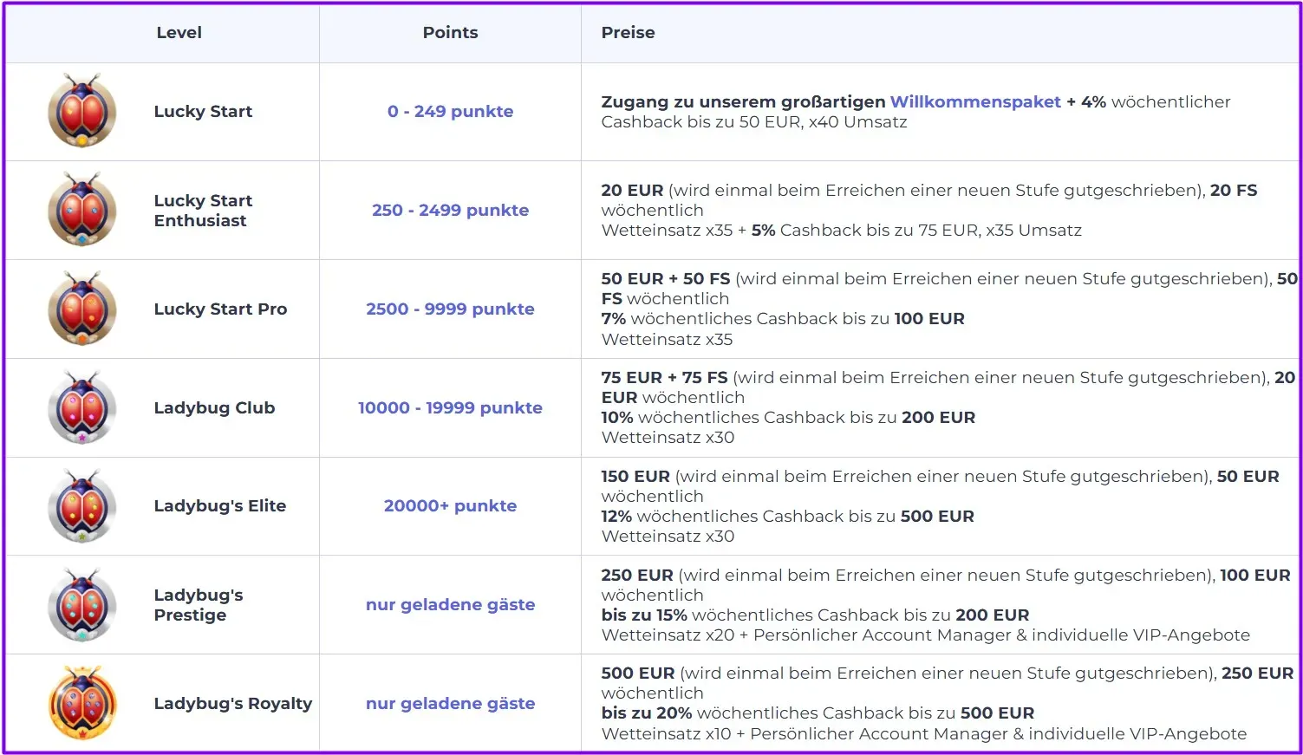Click the Level column header

tap(179, 32)
